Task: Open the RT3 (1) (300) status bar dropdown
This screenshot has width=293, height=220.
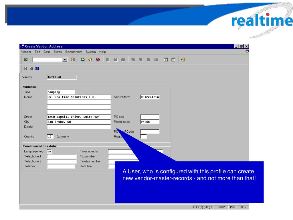Action: tap(203, 207)
